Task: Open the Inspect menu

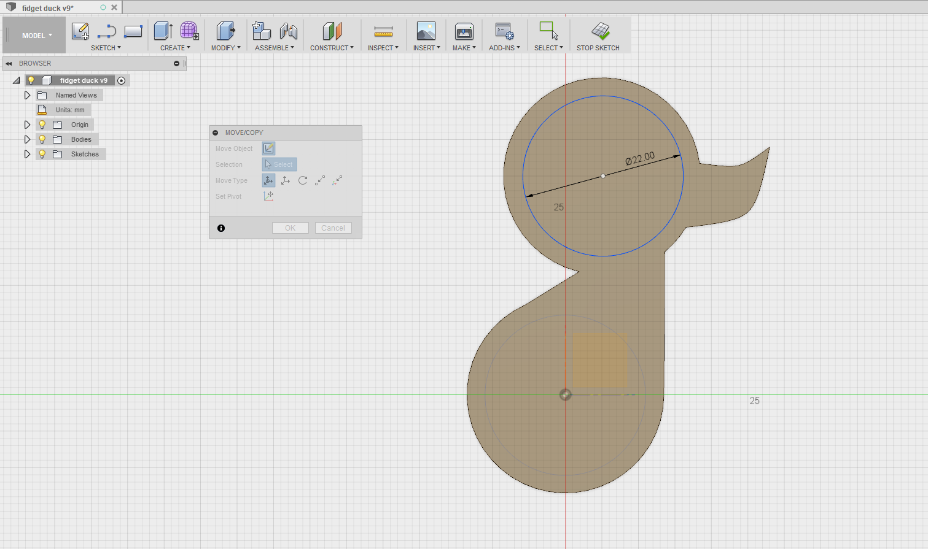Action: pyautogui.click(x=383, y=48)
